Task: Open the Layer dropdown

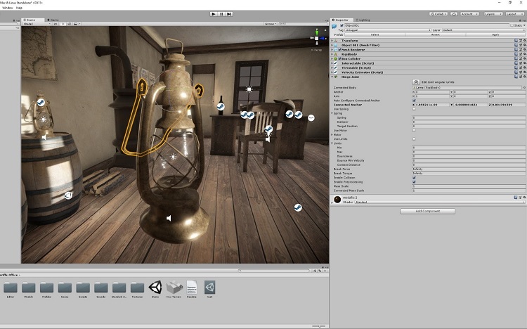Action: coord(483,30)
